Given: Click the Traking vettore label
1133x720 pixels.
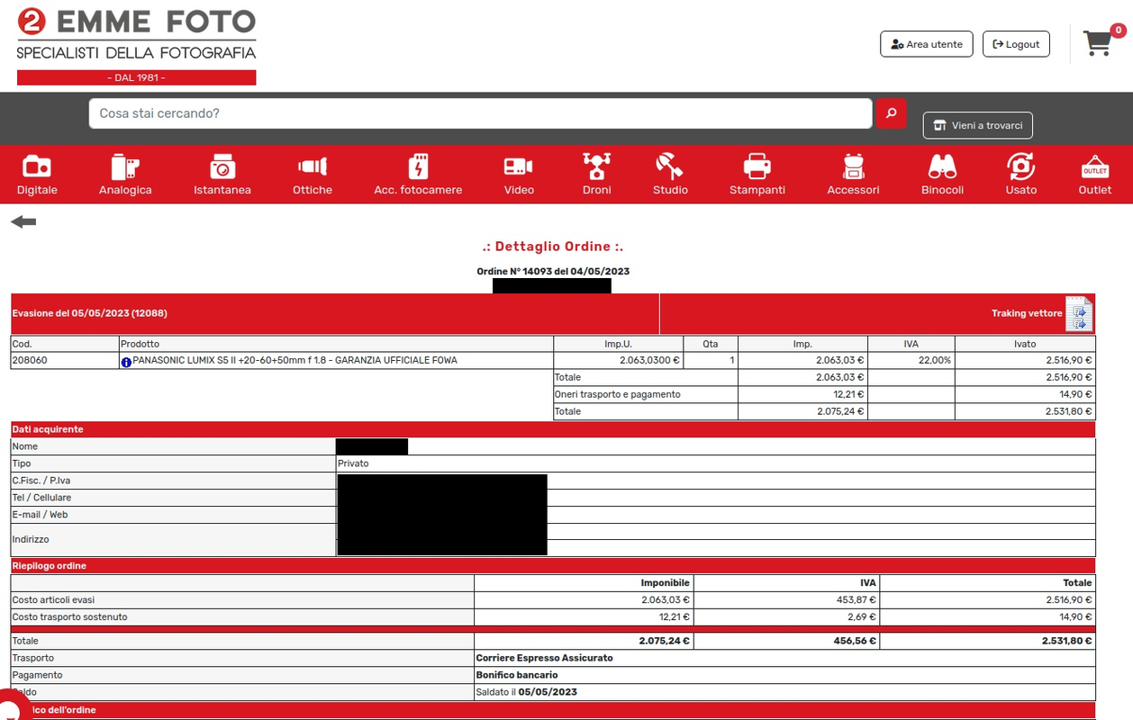Looking at the screenshot, I should [x=1027, y=313].
